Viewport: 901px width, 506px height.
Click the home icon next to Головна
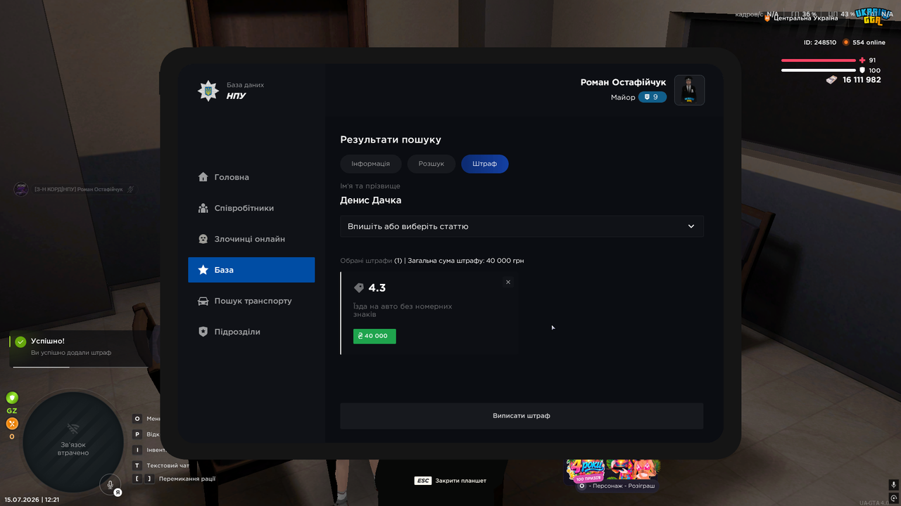pos(203,177)
